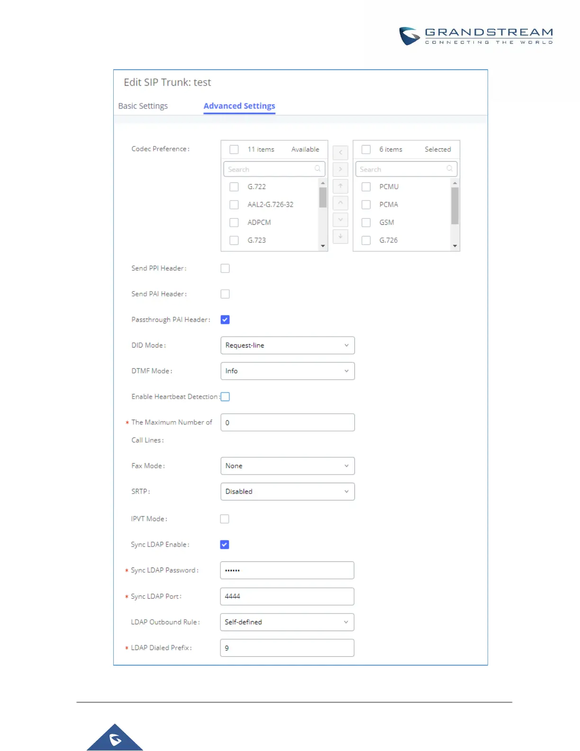The height and width of the screenshot is (751, 580).
Task: Check the AAL2-G.726-32 codec
Action: 234,205
